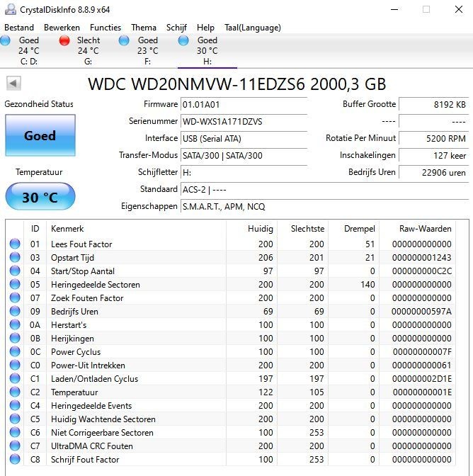Screen dimensions: 473x476
Task: Select the Power Cyclus attribute name
Action: [76, 352]
